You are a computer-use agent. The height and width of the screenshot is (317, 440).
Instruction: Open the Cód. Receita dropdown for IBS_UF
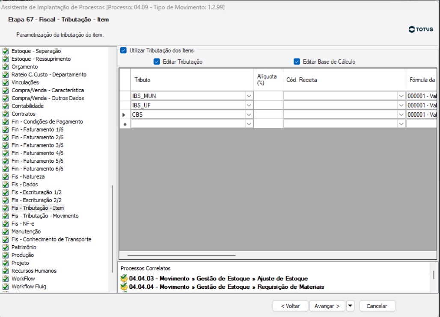click(401, 105)
